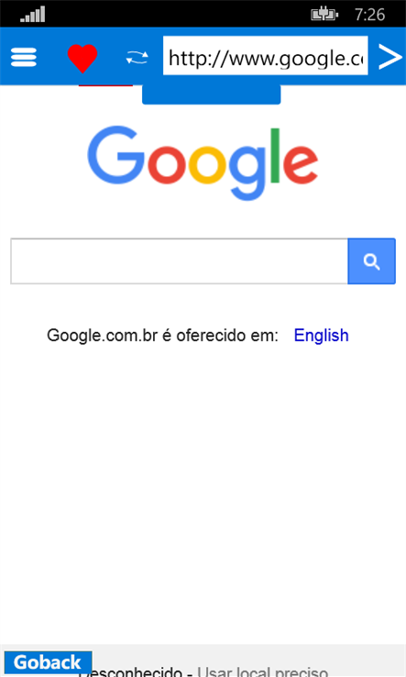Focus the http://www.google address field
Viewport: 406px width, 677px height.
click(266, 56)
